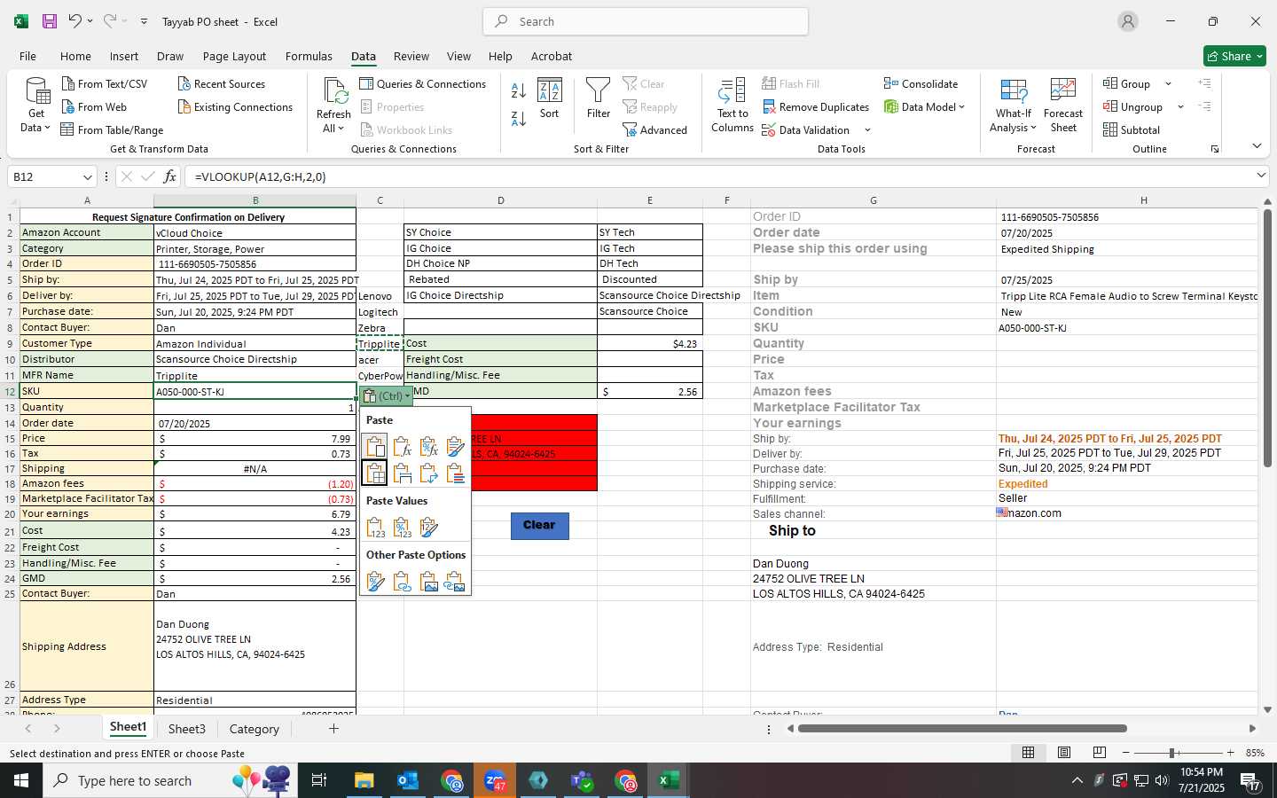The width and height of the screenshot is (1277, 798).
Task: Open the Insert ribbon tab
Action: pos(124,56)
